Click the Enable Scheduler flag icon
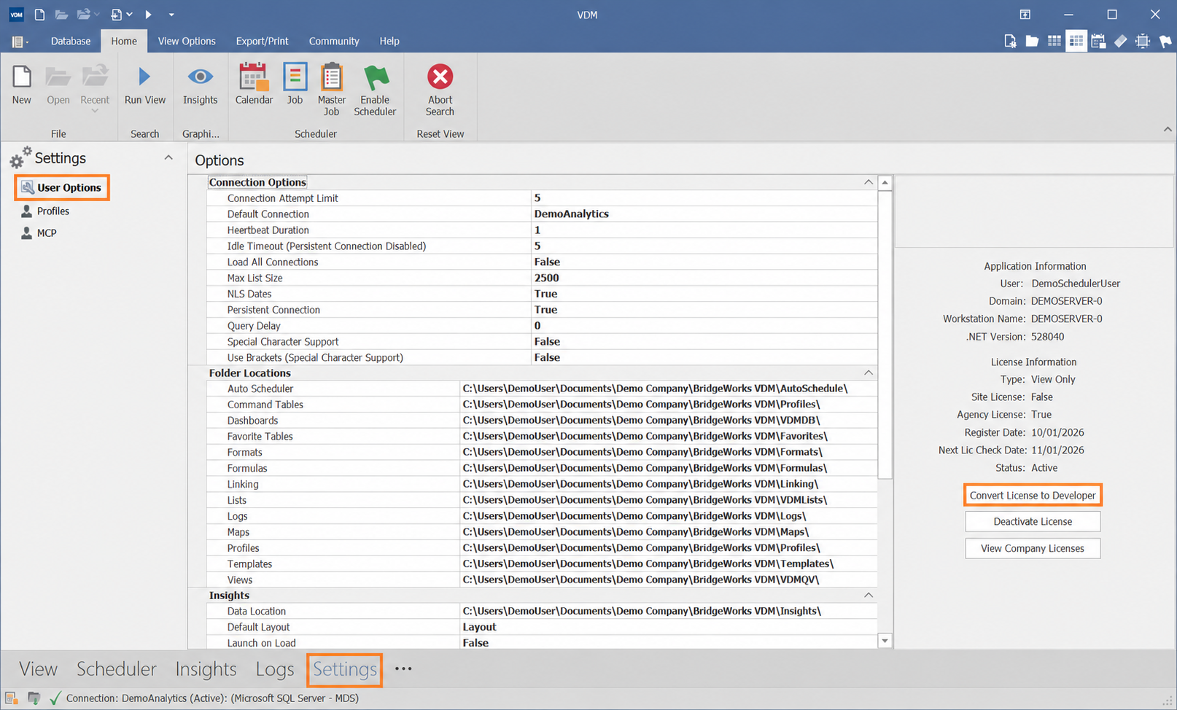The width and height of the screenshot is (1177, 710). 376,77
